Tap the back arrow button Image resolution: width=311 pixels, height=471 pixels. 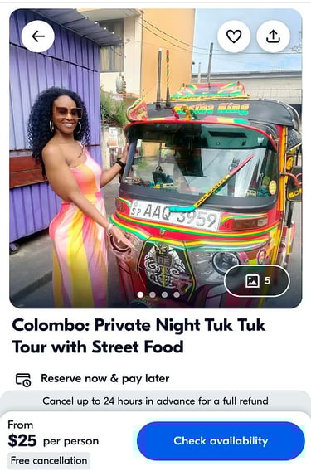38,36
